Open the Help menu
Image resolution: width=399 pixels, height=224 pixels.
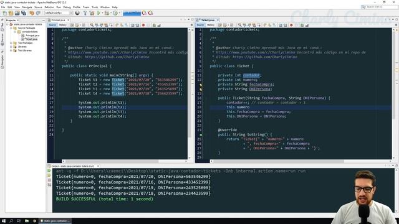[x=115, y=7]
